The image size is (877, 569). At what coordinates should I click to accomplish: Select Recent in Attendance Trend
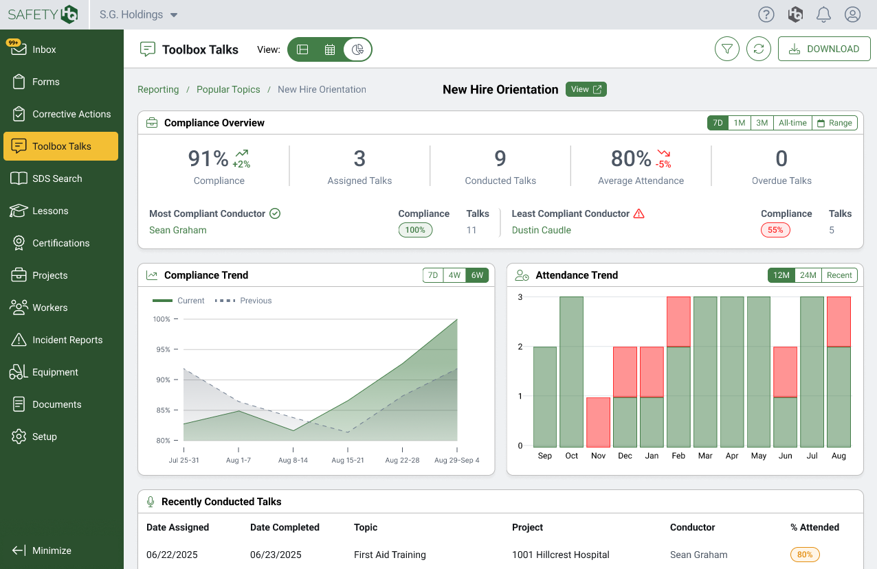tap(840, 275)
